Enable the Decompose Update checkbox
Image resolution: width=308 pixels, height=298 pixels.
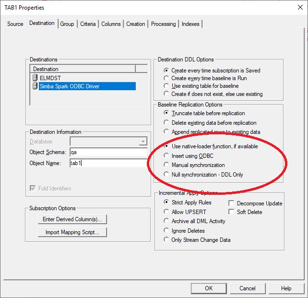[232, 203]
